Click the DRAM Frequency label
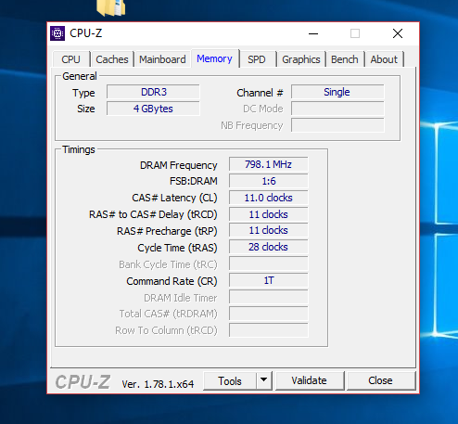 [x=179, y=165]
